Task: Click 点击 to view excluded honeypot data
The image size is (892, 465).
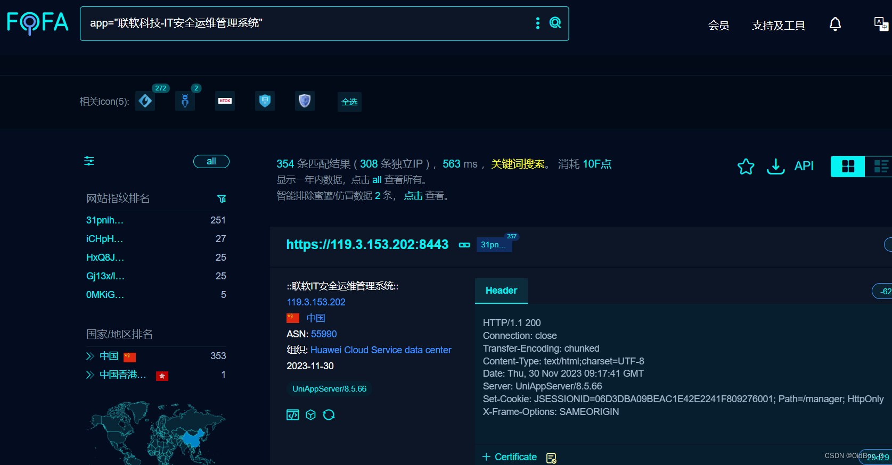Action: [413, 196]
